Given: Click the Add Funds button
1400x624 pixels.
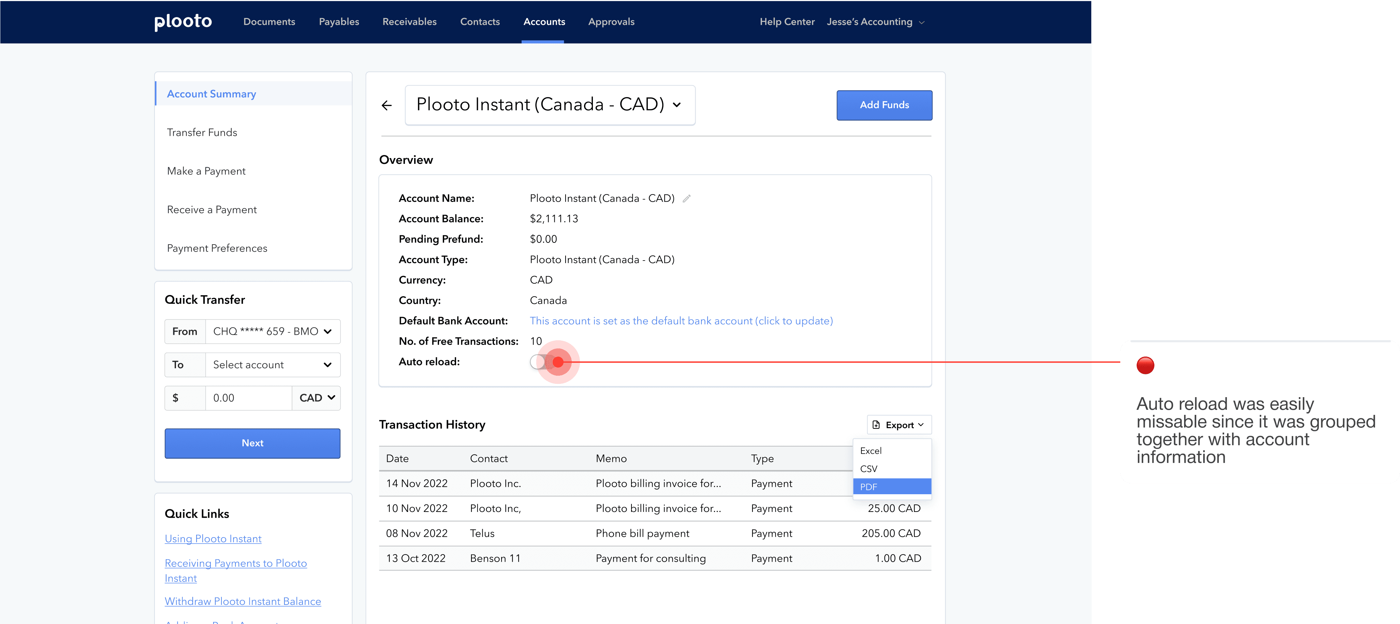Looking at the screenshot, I should [884, 105].
